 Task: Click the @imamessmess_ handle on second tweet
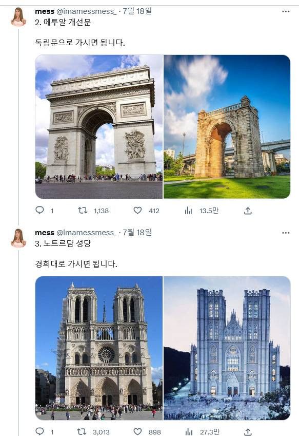click(84, 232)
